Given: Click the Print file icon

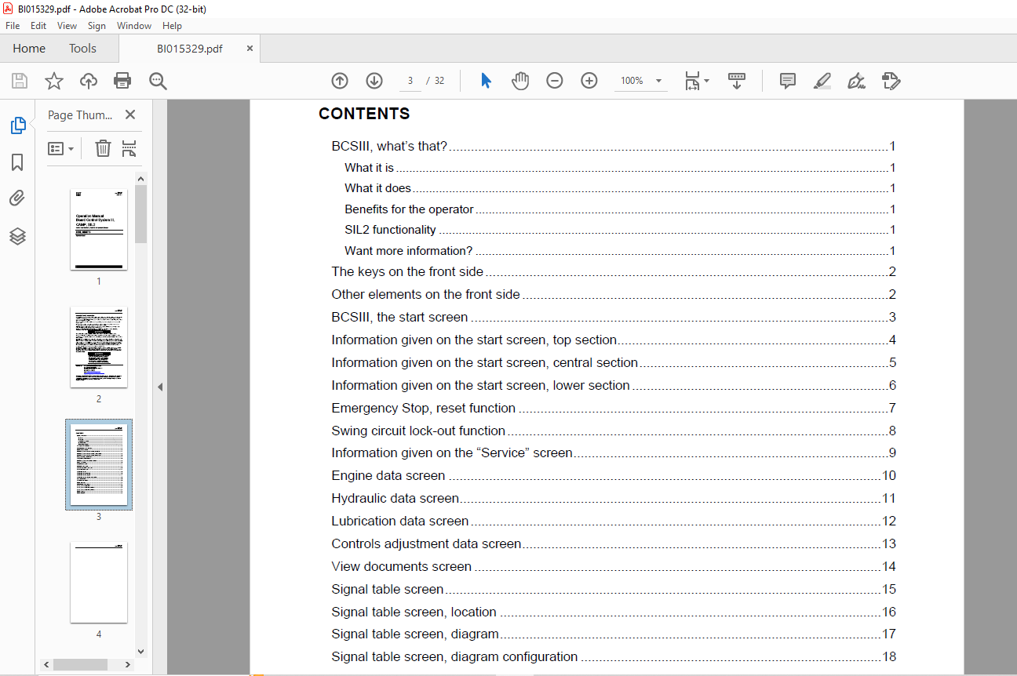Looking at the screenshot, I should coord(122,81).
